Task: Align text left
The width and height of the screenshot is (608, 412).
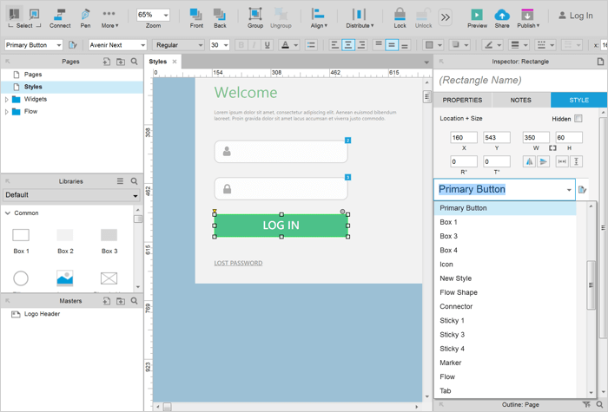Action: pos(334,45)
